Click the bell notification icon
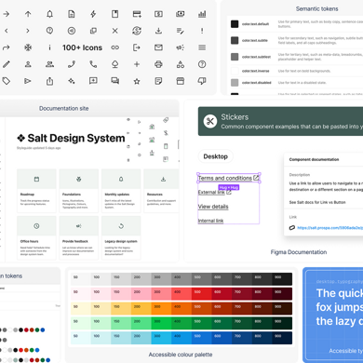The height and width of the screenshot is (363, 363). pyautogui.click(x=49, y=14)
